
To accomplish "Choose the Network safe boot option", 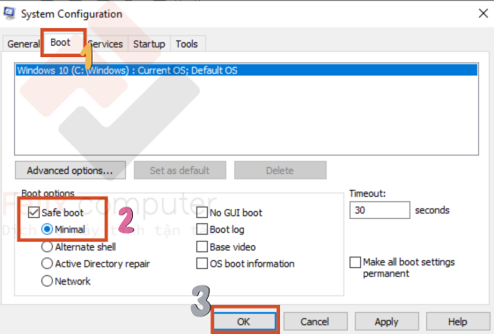I will pyautogui.click(x=47, y=281).
